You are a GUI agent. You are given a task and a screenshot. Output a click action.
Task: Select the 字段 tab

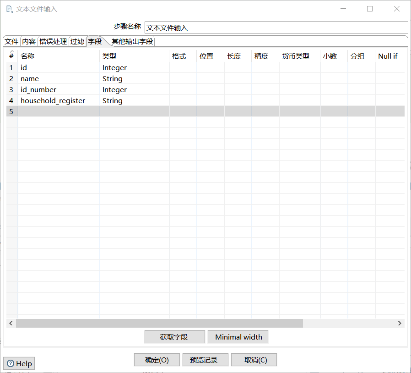click(x=95, y=42)
